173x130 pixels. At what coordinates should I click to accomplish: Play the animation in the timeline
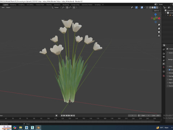[69, 116]
